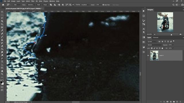184x103 pixels.
Task: Open the search icon in the options bar
Action: (173, 5)
